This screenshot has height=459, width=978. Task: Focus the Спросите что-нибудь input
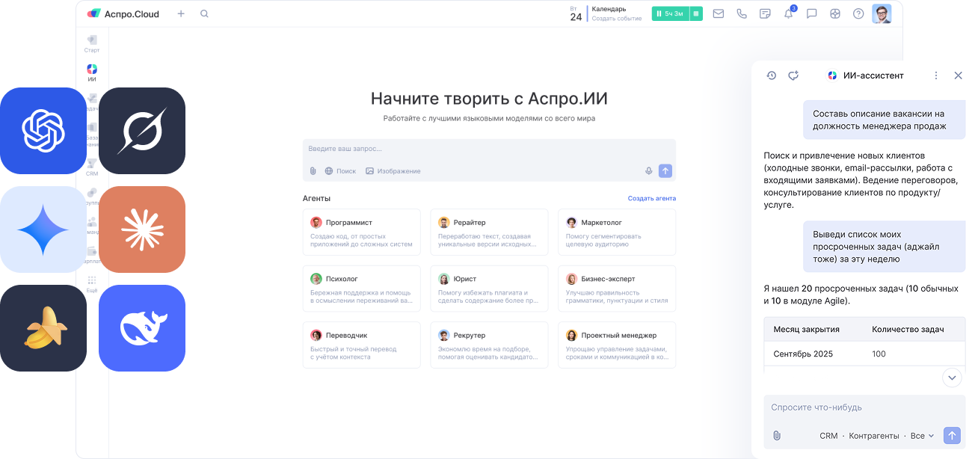click(x=864, y=407)
